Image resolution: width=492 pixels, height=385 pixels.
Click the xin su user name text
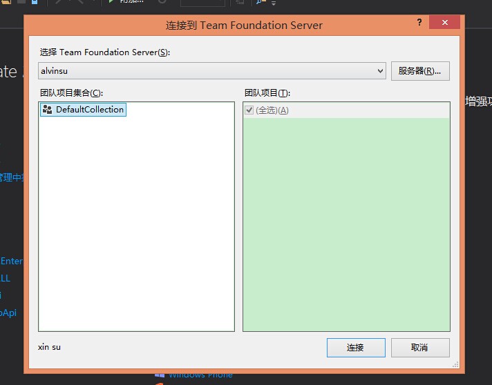click(x=49, y=347)
